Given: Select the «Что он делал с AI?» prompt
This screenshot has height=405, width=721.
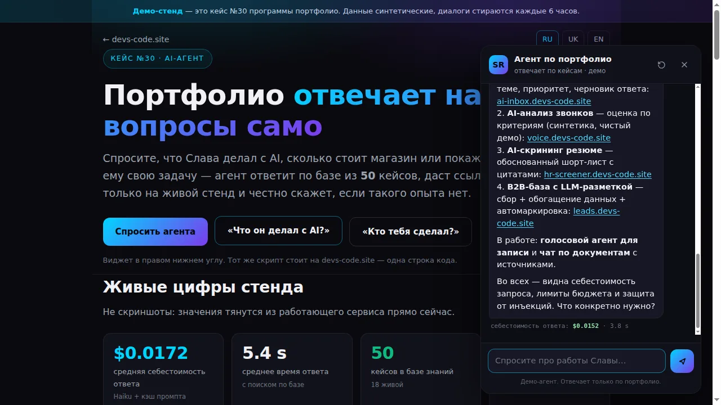Looking at the screenshot, I should (278, 231).
